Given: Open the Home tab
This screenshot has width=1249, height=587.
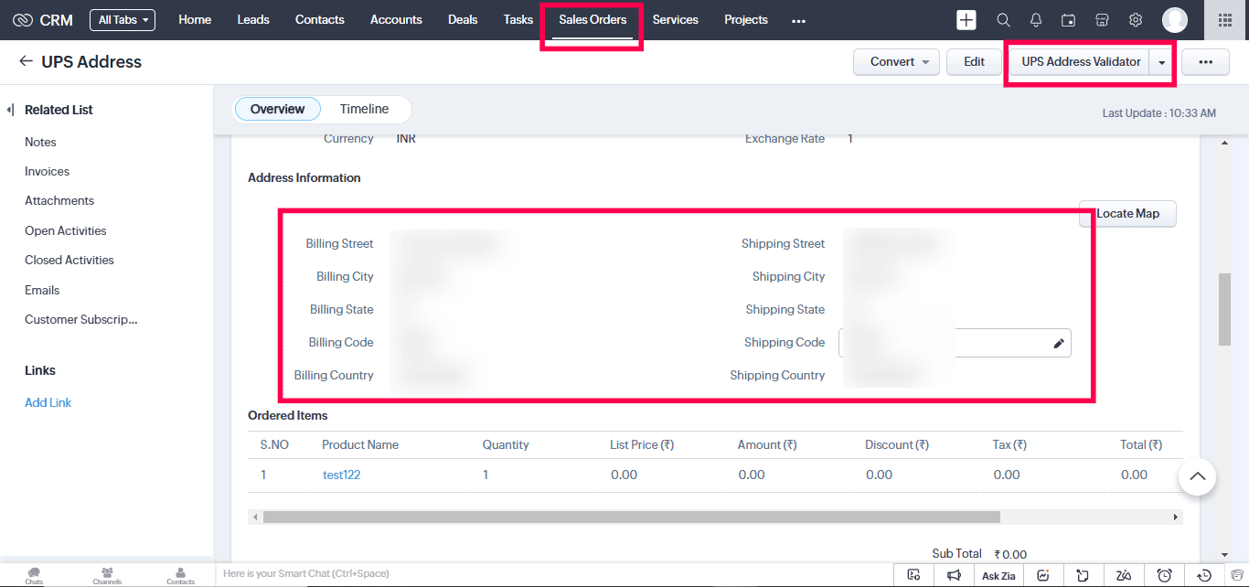Looking at the screenshot, I should (x=195, y=20).
